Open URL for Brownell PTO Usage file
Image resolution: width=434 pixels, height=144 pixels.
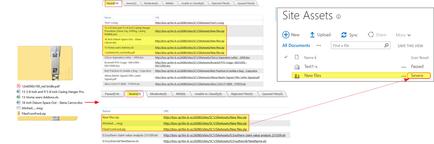click(201, 64)
